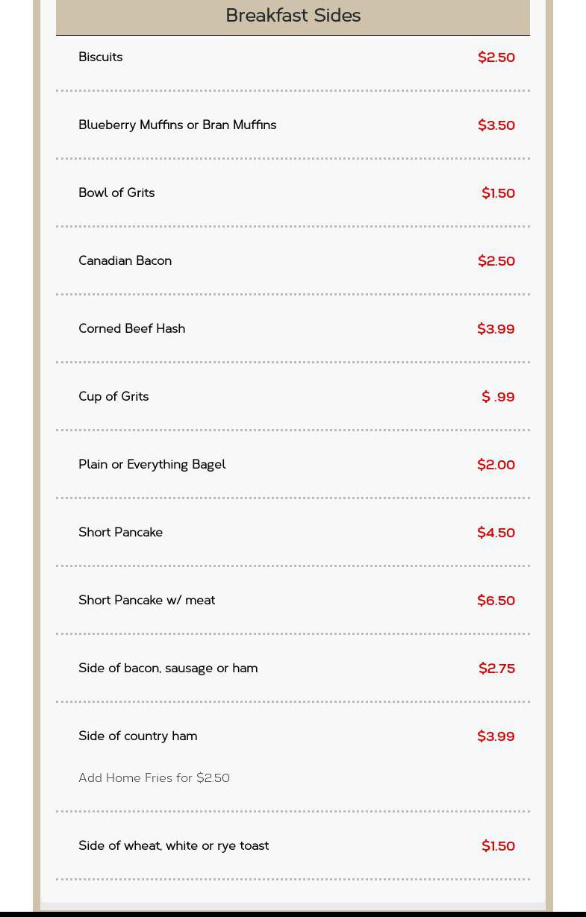The image size is (586, 917).
Task: Click the Add Home Fries for $2.50 note
Action: point(154,778)
